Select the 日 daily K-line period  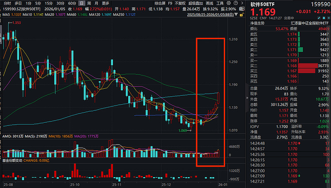pos(82,3)
